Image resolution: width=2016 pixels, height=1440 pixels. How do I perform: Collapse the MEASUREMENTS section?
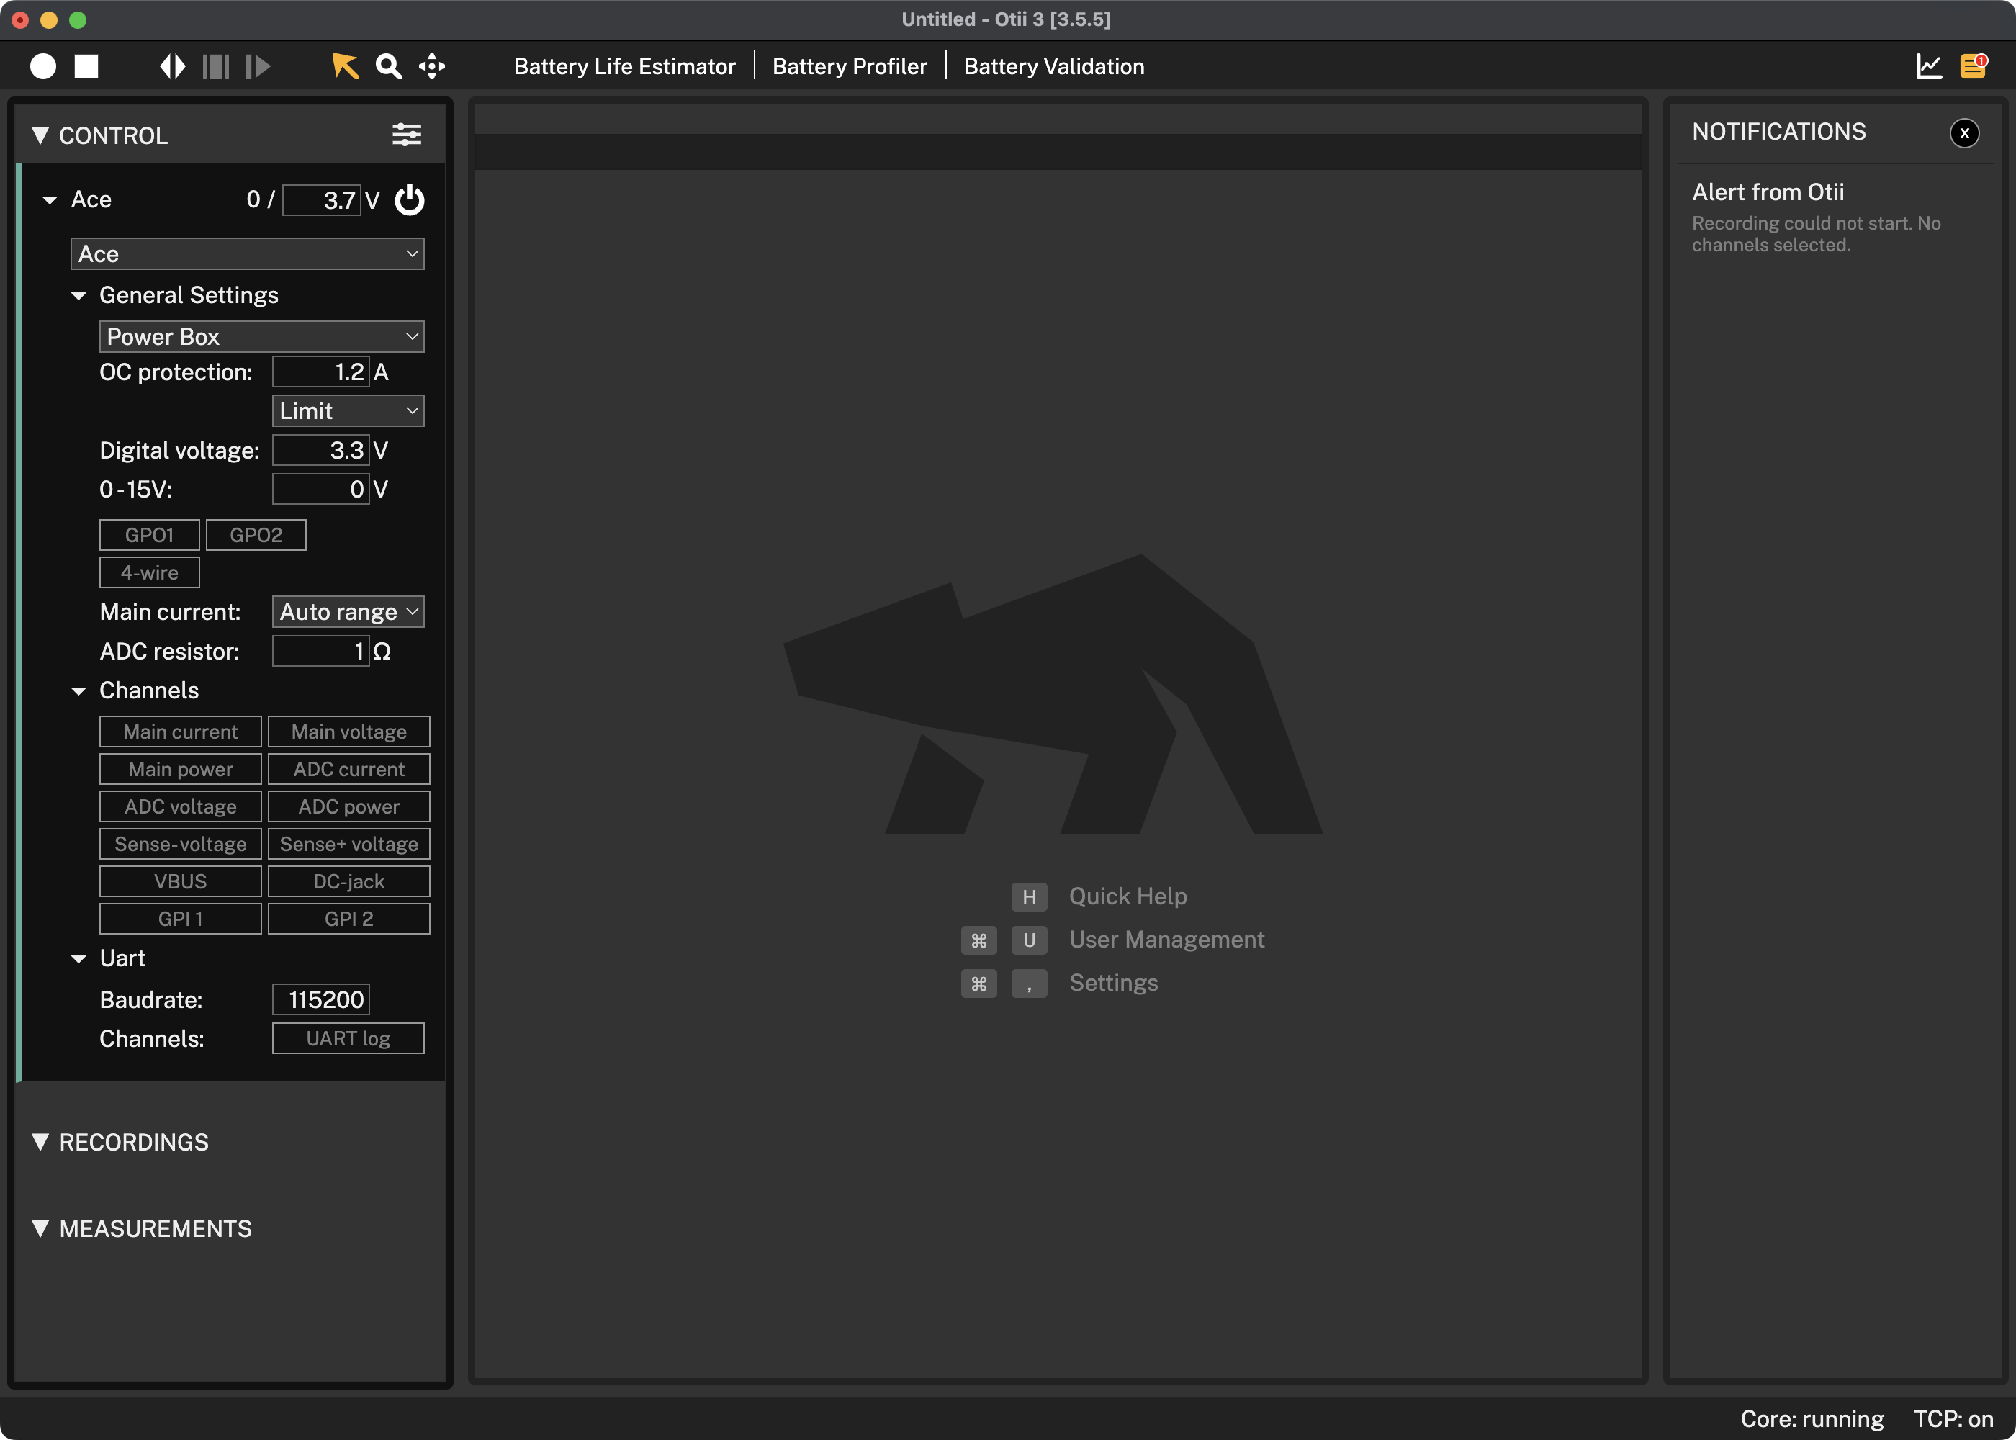[40, 1228]
